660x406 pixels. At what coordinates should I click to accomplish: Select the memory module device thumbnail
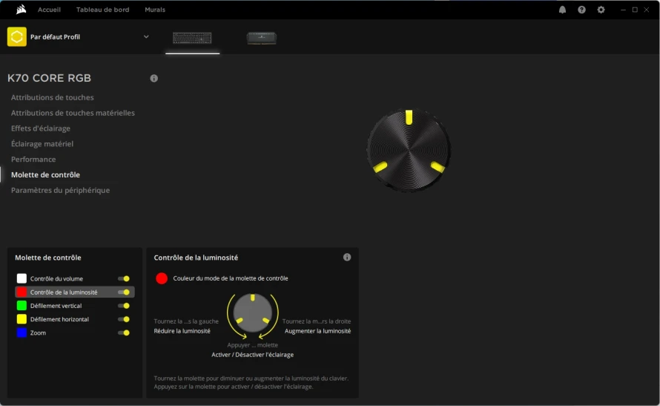tap(261, 38)
